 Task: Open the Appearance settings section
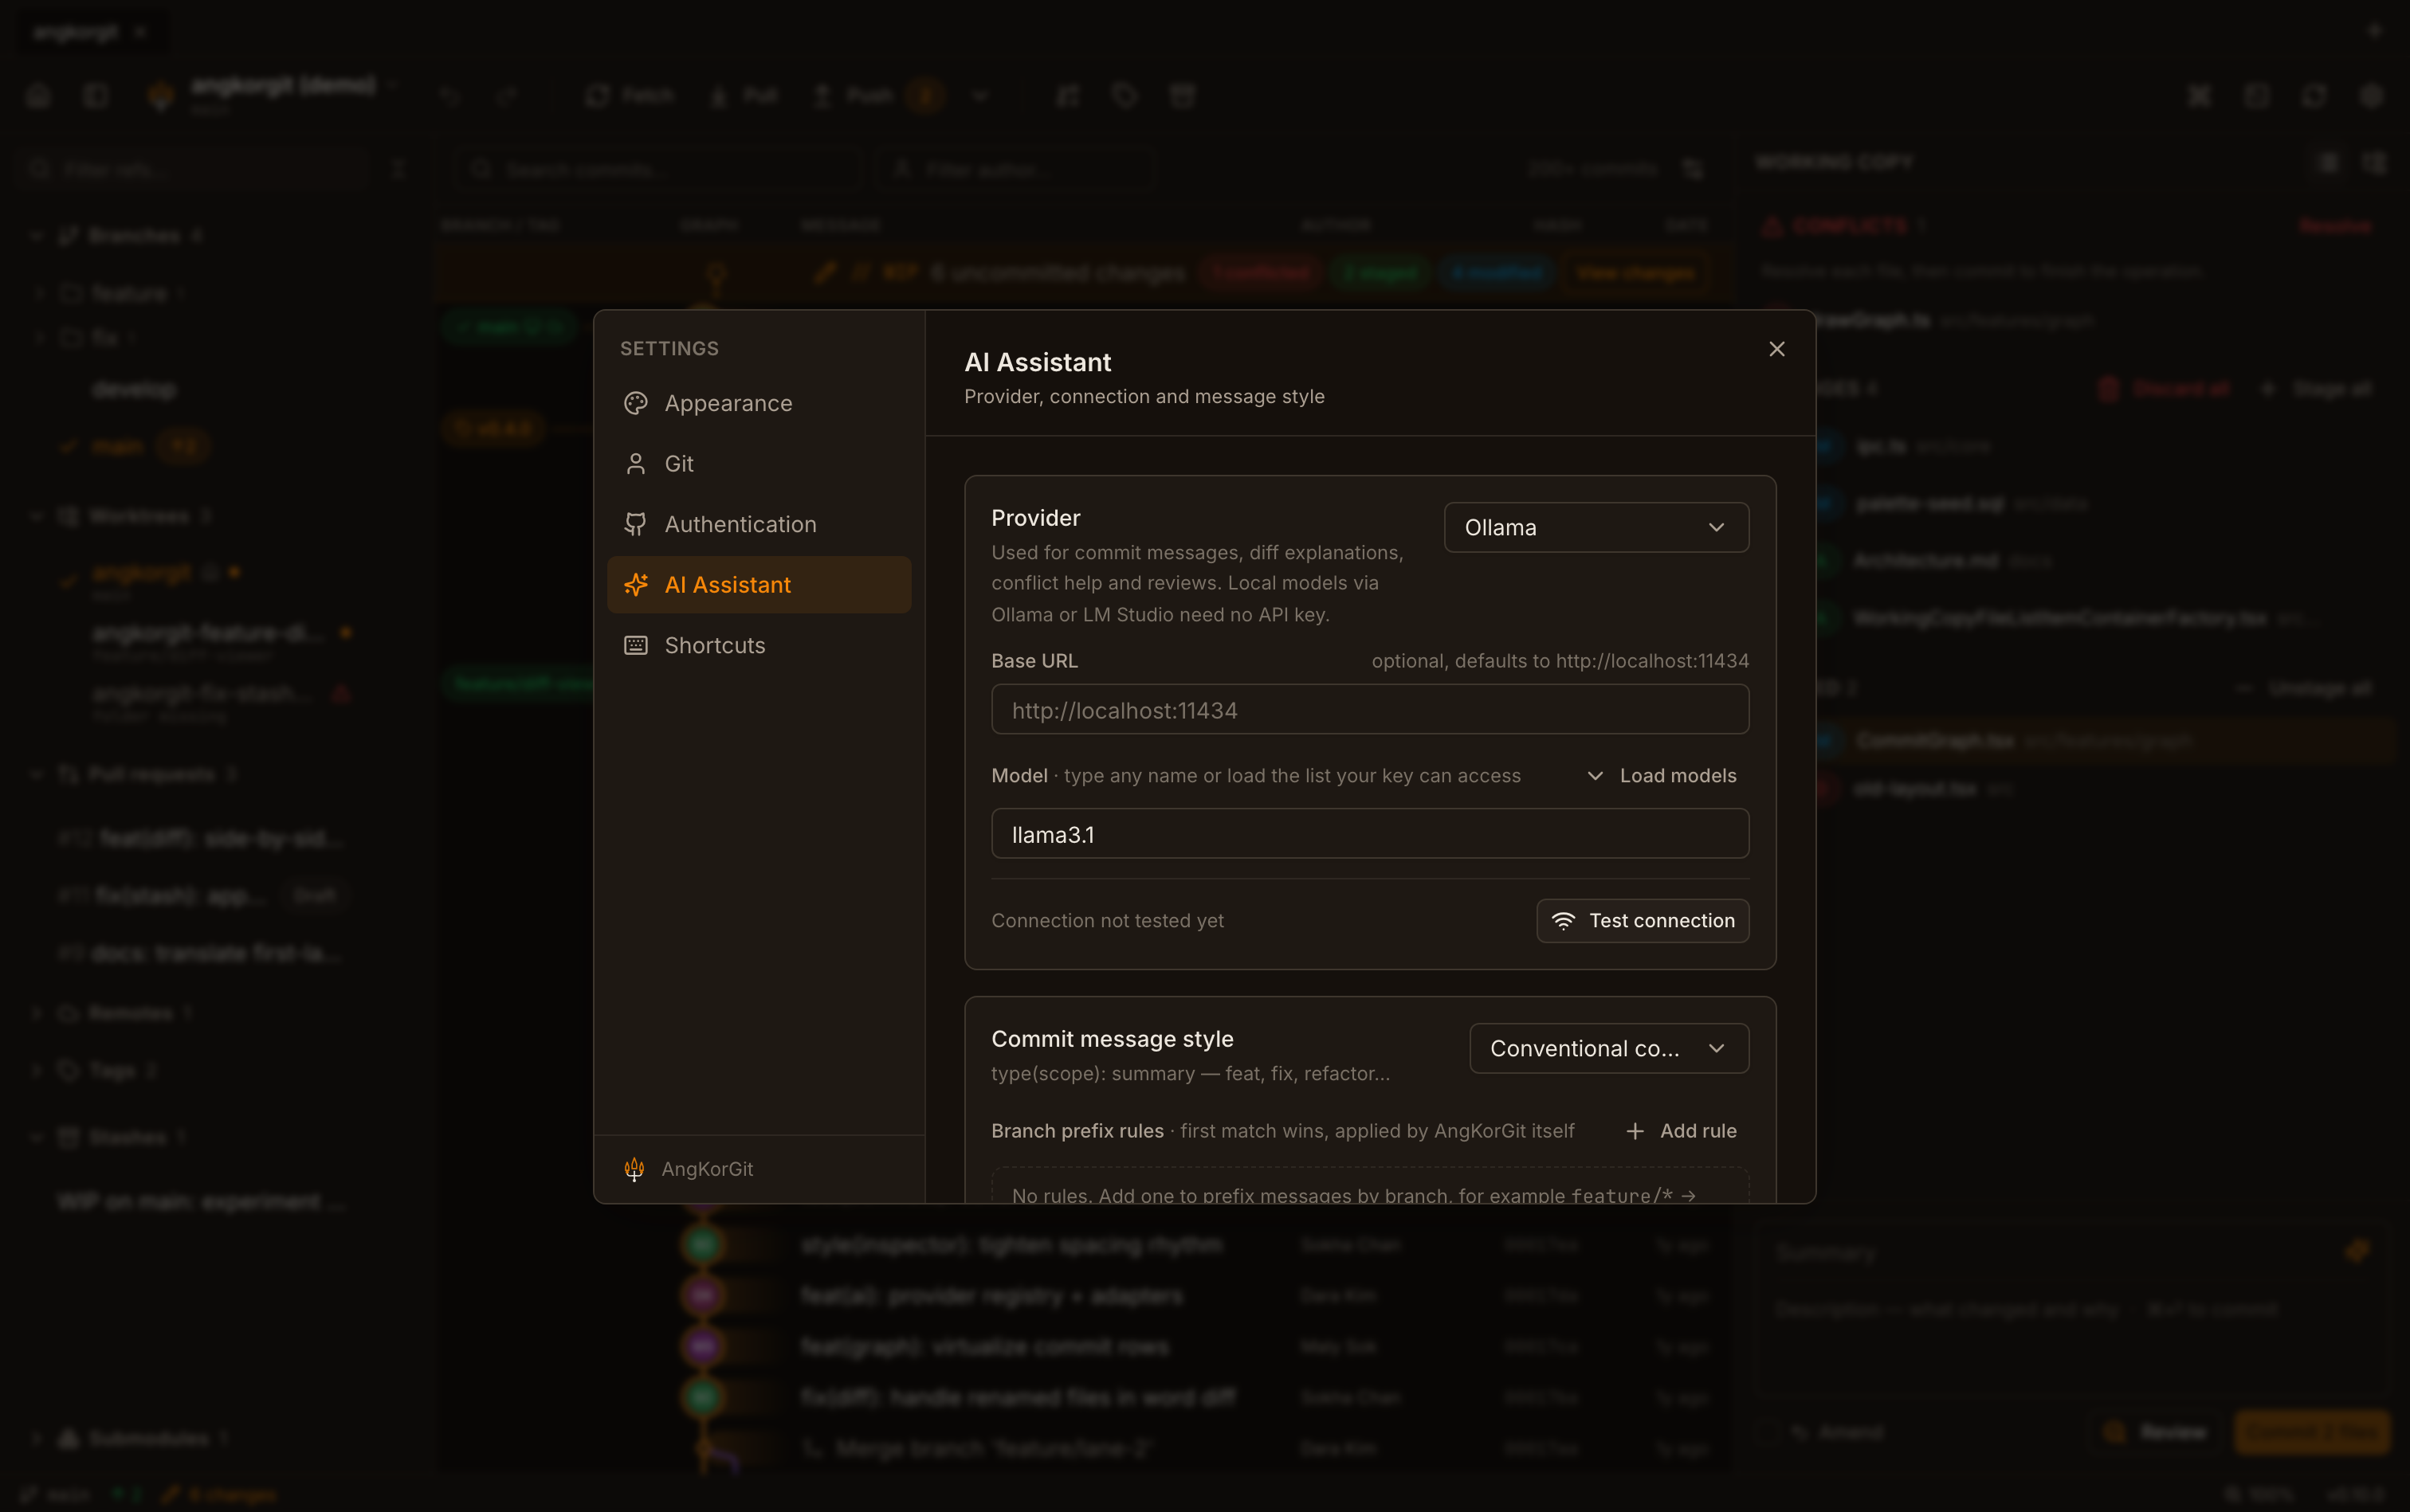click(760, 403)
